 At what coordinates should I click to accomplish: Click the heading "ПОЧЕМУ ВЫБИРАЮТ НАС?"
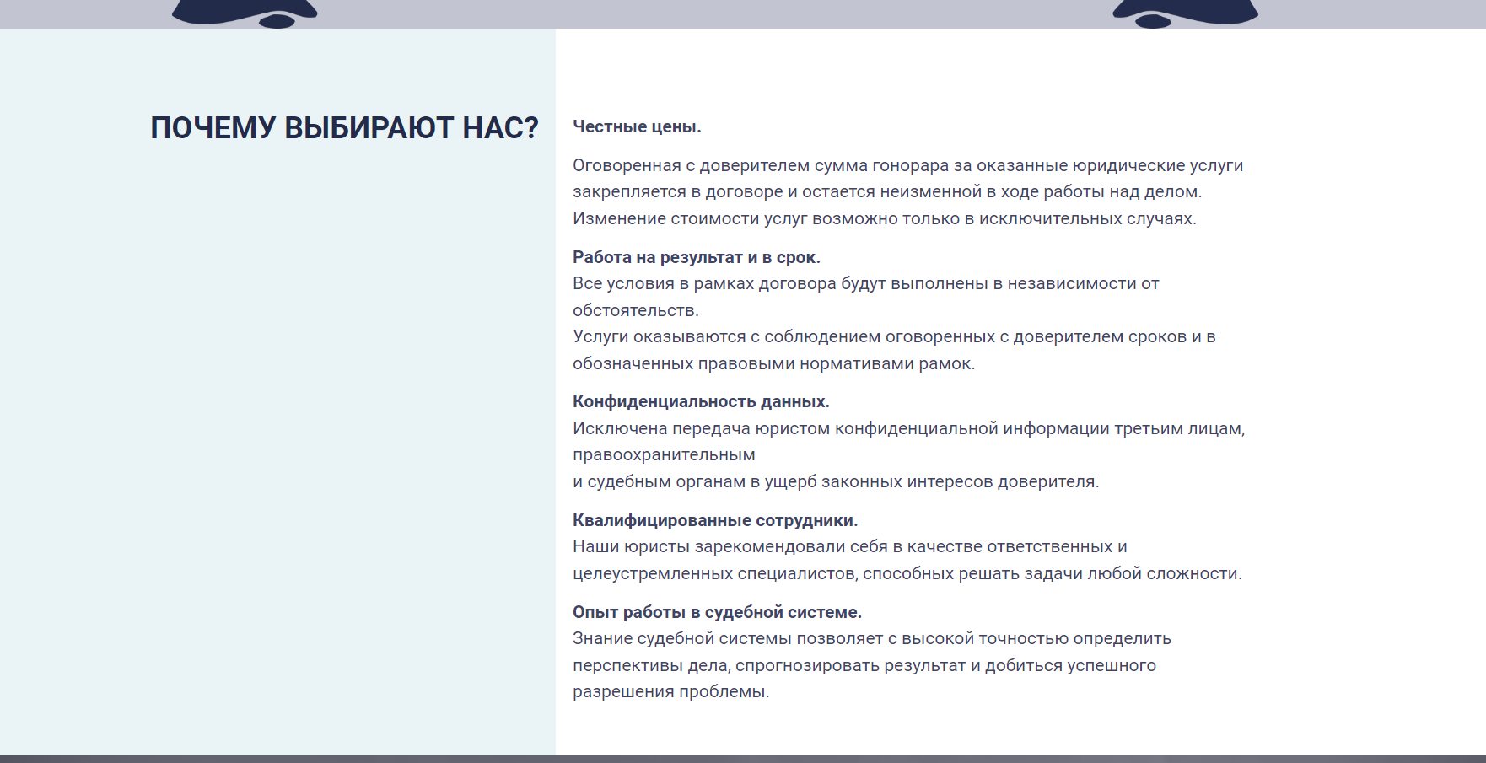[344, 128]
